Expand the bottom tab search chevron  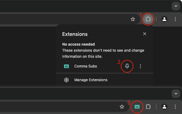176,94
